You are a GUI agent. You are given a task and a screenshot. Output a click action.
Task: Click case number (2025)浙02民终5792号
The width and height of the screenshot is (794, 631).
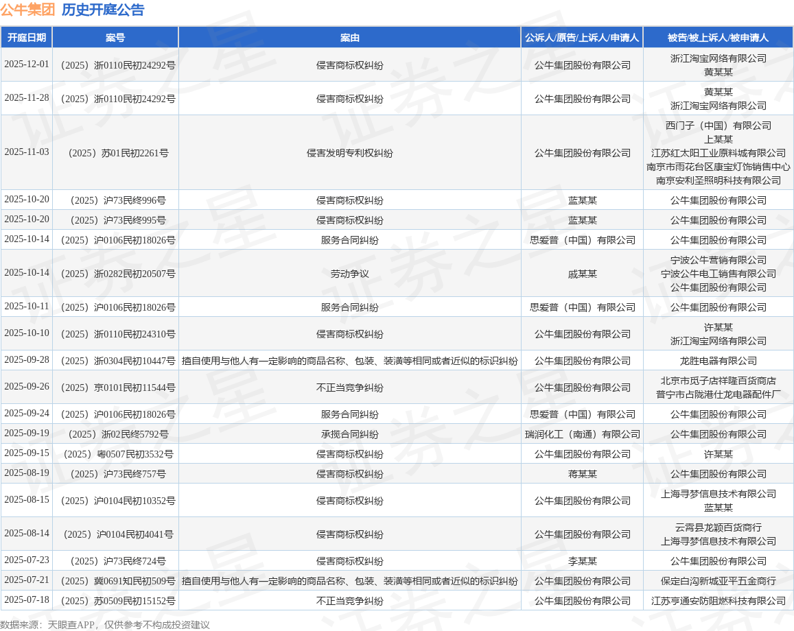pos(119,434)
